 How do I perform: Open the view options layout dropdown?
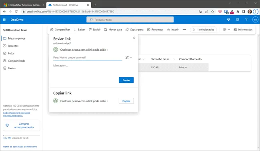(x=226, y=30)
